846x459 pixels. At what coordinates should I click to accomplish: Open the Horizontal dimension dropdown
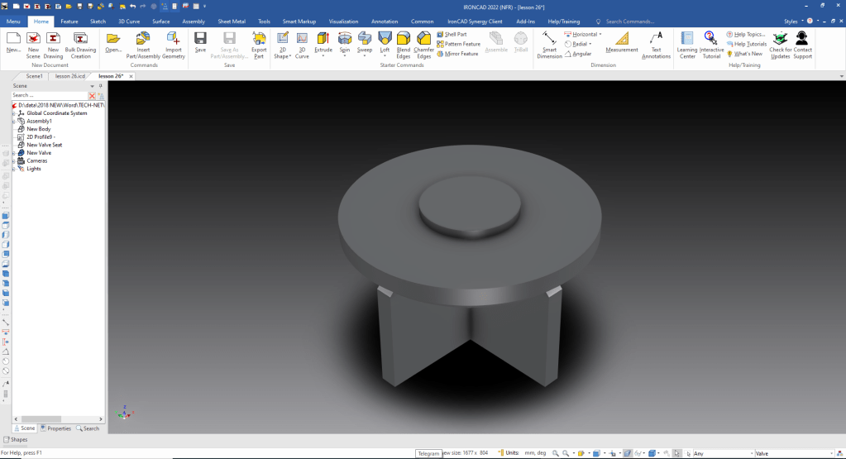pos(600,35)
